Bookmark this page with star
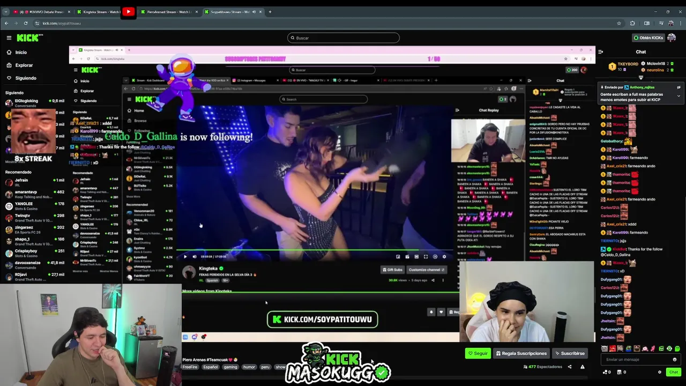 (619, 23)
